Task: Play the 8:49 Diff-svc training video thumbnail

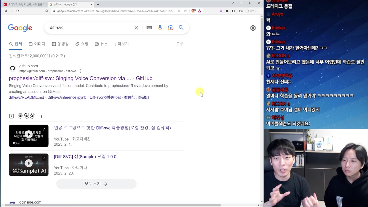Action: click(x=28, y=136)
